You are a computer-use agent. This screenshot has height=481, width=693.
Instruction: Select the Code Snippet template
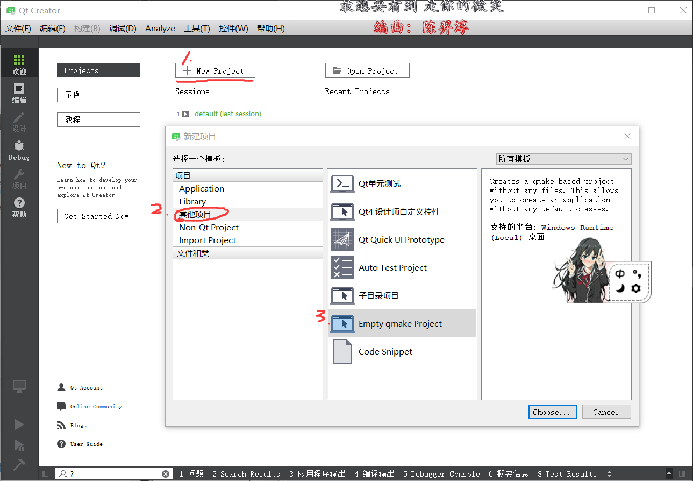[x=402, y=351]
